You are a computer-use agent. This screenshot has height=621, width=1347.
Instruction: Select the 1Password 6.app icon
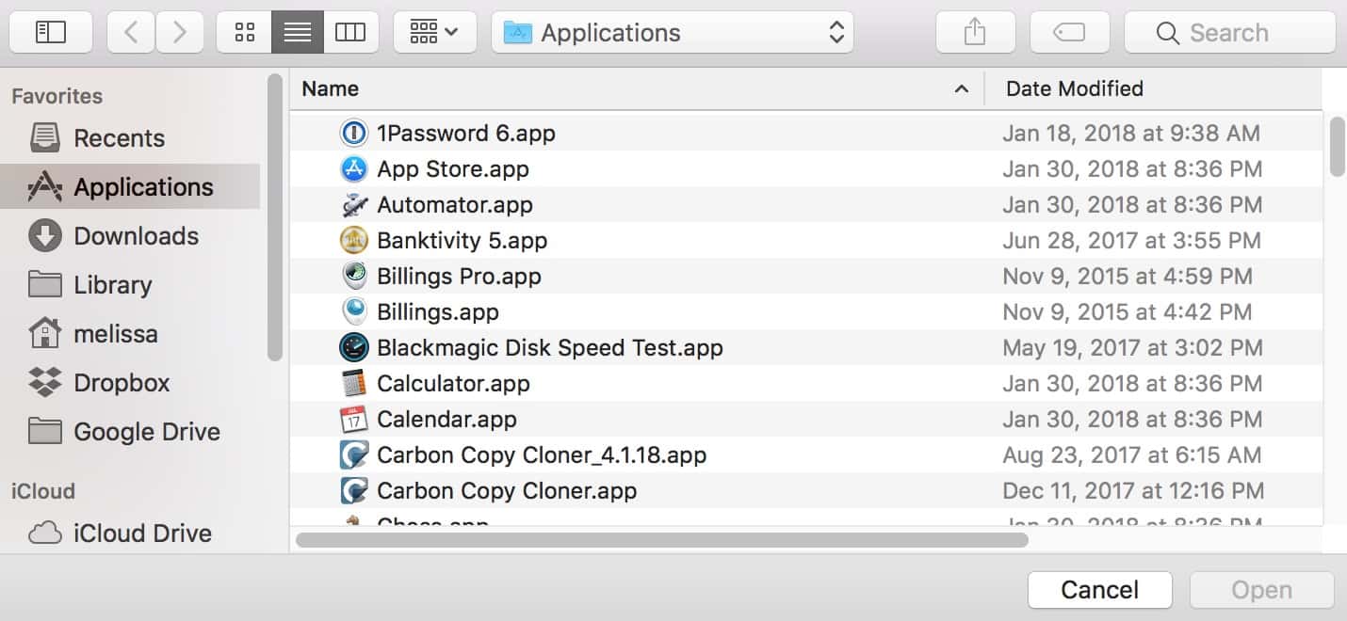[x=353, y=134]
